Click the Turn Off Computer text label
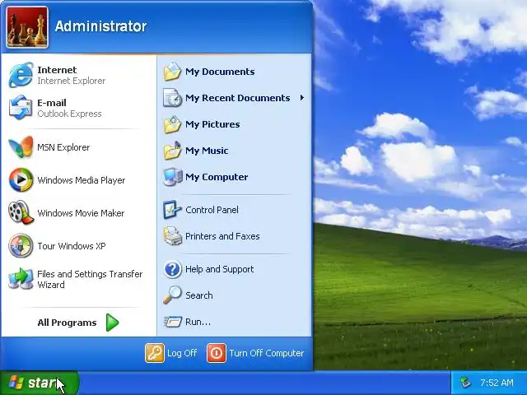 (x=267, y=353)
